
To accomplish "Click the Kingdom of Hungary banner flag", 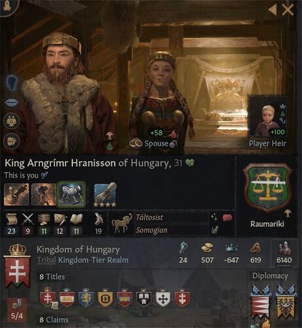I will pyautogui.click(x=17, y=266).
